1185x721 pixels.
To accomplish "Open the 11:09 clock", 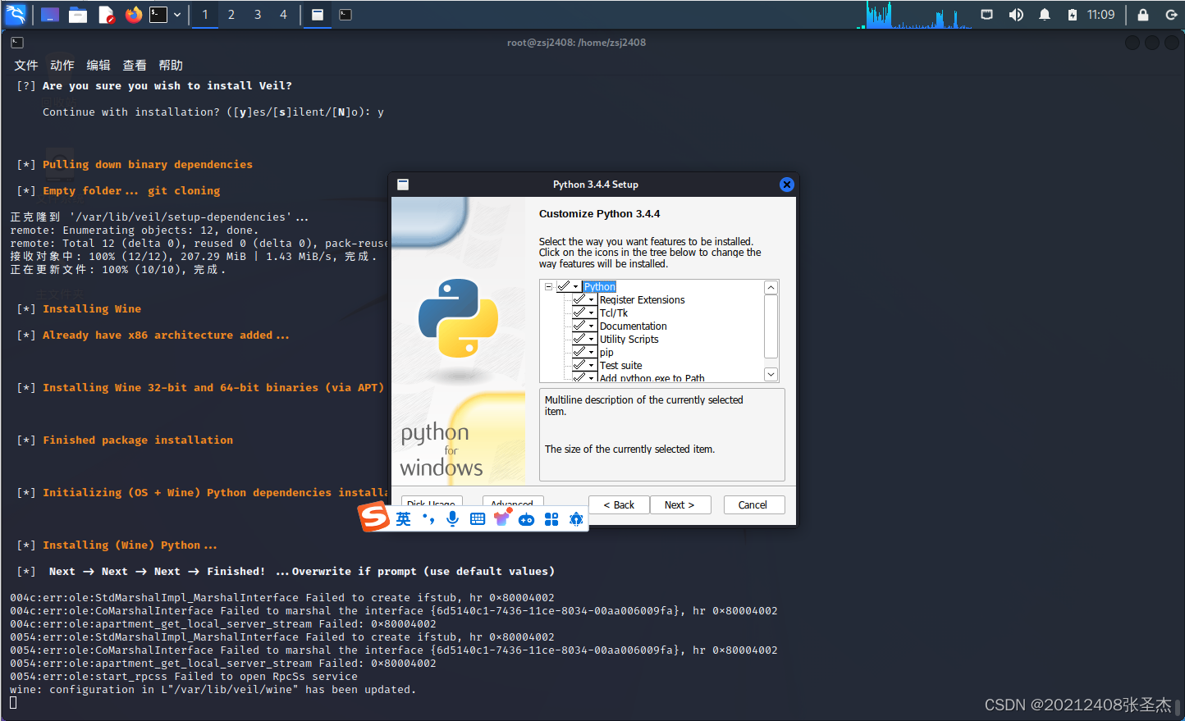I will [x=1100, y=15].
